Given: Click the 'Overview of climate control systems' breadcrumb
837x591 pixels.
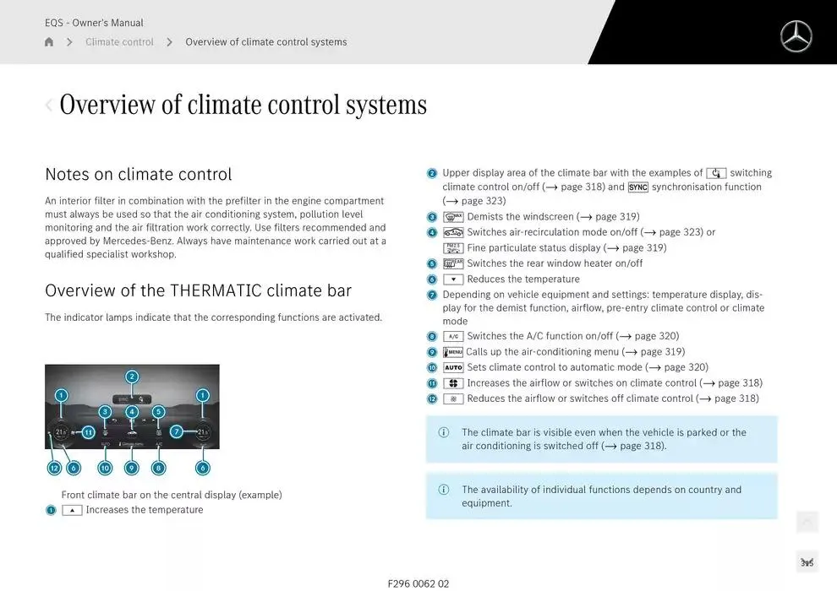Looking at the screenshot, I should pyautogui.click(x=265, y=42).
